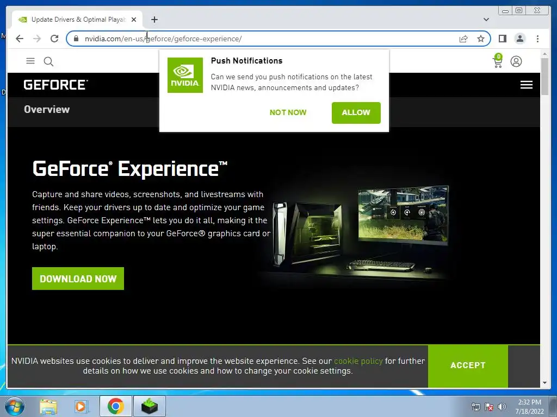Image resolution: width=557 pixels, height=417 pixels.
Task: Open Action Center flag icon
Action: point(489,407)
